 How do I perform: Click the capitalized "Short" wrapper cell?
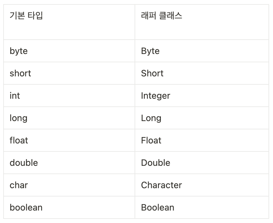click(152, 73)
